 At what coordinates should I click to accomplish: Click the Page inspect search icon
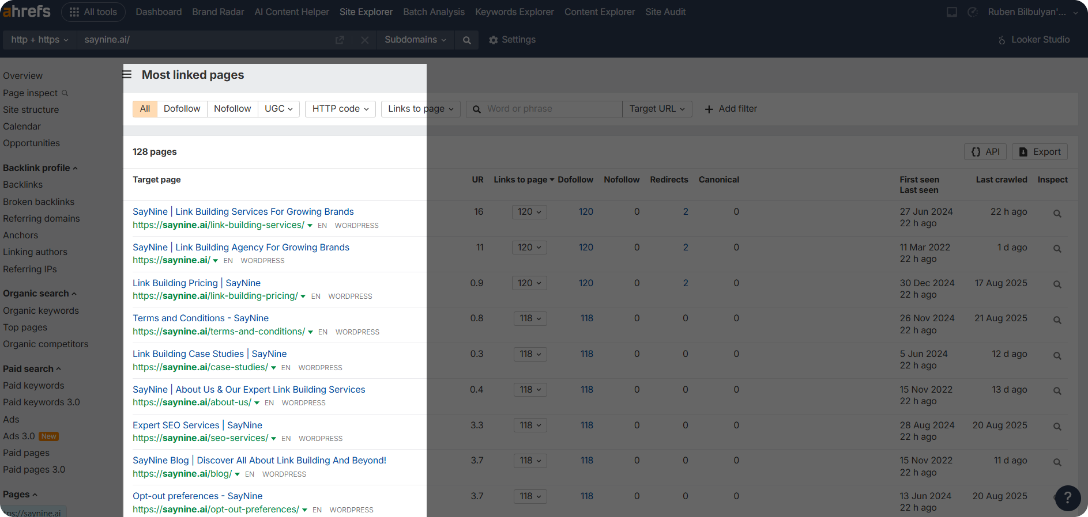tap(65, 93)
